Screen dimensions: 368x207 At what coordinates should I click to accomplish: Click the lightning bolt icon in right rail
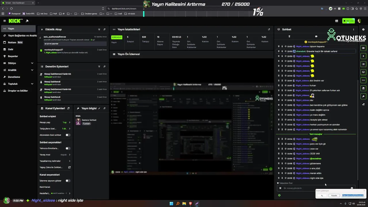[363, 56]
